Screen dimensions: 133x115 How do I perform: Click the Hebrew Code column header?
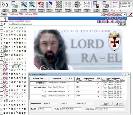pos(38,79)
